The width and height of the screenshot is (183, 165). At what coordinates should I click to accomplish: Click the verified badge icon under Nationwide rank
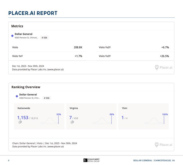[x=20, y=122]
